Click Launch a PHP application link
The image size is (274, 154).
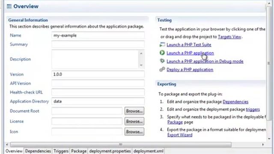tap(190, 53)
